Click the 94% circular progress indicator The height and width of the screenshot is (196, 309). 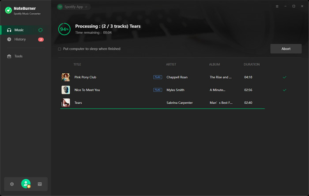[64, 29]
